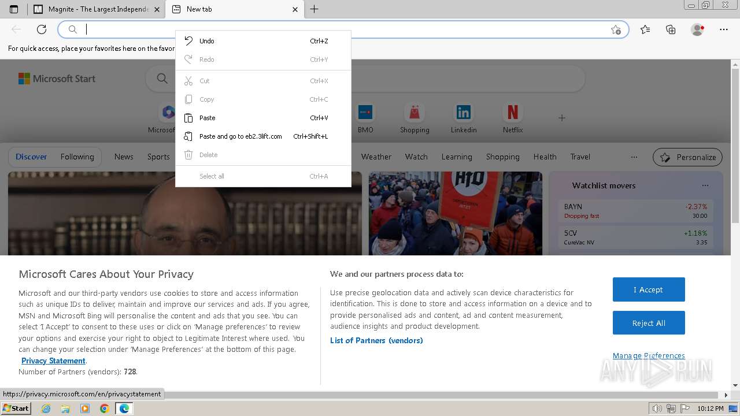
Task: Open the user profile avatar
Action: click(697, 29)
